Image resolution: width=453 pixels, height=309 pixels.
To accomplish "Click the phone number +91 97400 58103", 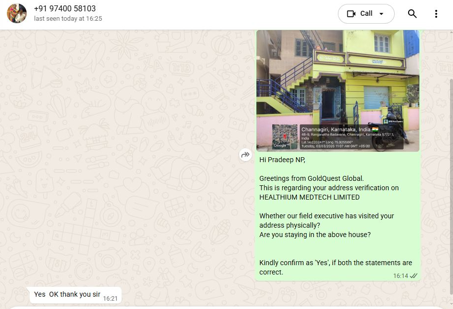I will 65,9.
